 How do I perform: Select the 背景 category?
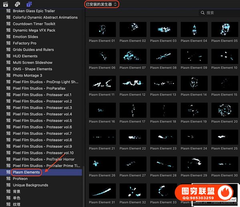click(16, 191)
